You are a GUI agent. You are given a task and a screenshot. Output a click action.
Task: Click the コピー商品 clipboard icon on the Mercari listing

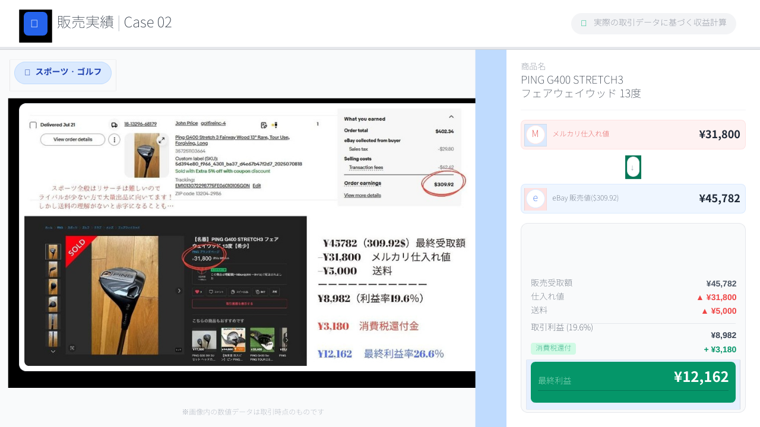(x=232, y=291)
